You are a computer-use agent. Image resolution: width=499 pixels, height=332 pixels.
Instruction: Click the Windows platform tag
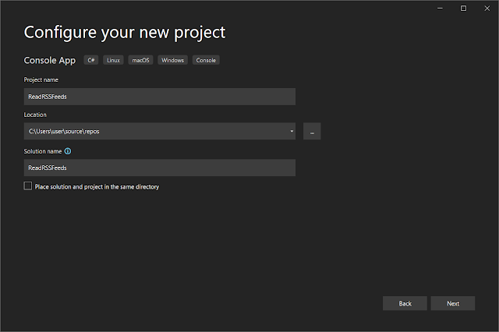coord(172,60)
